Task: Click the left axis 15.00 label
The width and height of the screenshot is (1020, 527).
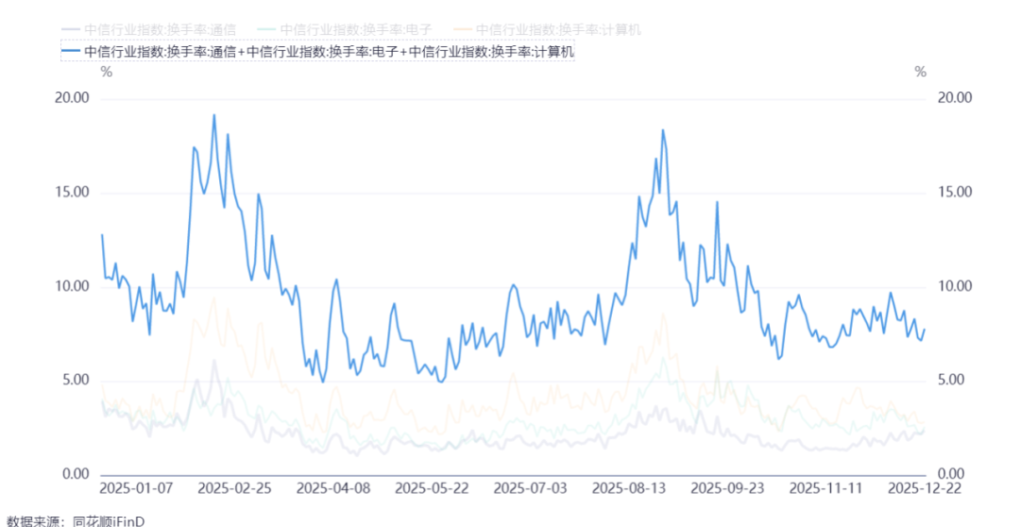Action: point(72,193)
